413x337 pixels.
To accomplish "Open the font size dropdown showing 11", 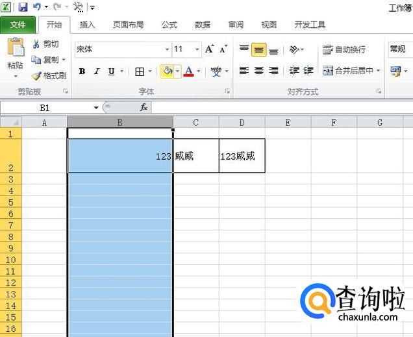I will [x=197, y=49].
